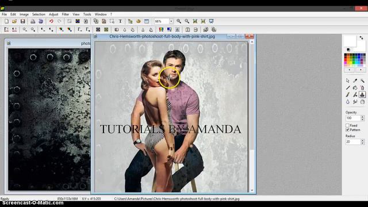
Task: Click the foreground color swatch
Action: [x=350, y=41]
